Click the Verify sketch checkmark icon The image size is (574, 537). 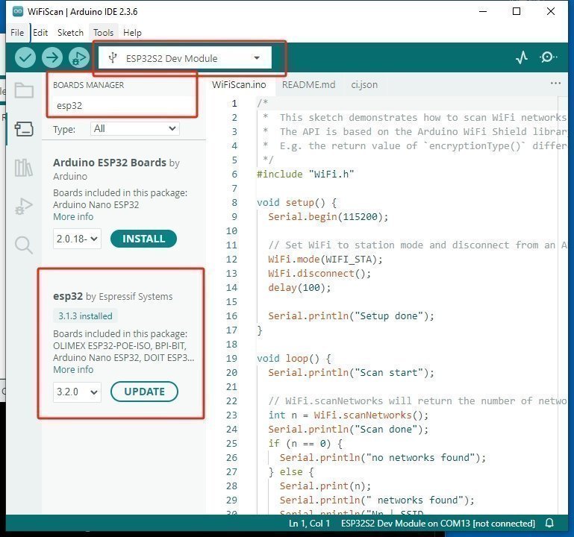click(25, 57)
